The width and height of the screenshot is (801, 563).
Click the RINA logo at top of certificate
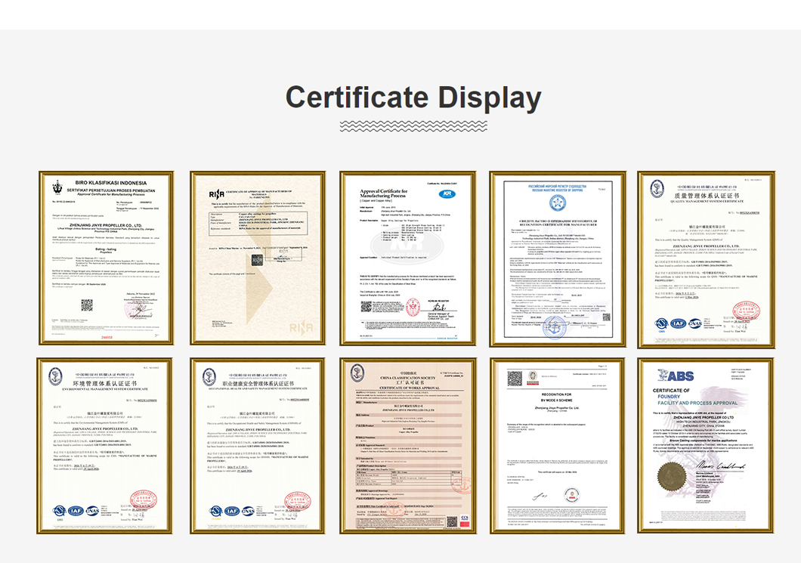pos(217,193)
